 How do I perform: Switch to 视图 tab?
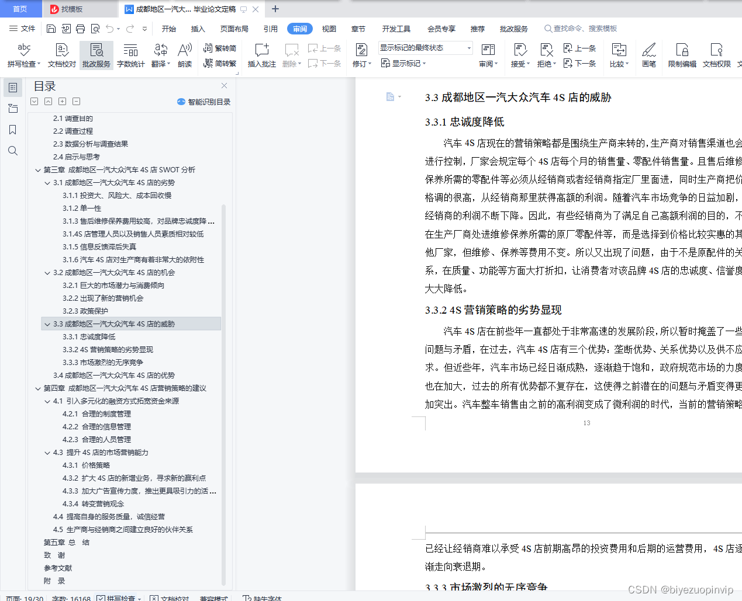coord(329,29)
